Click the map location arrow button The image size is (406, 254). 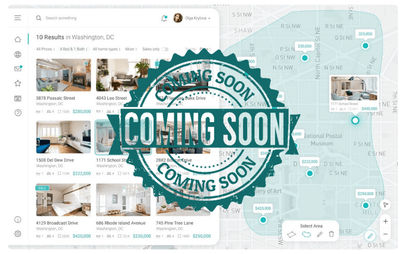(386, 205)
